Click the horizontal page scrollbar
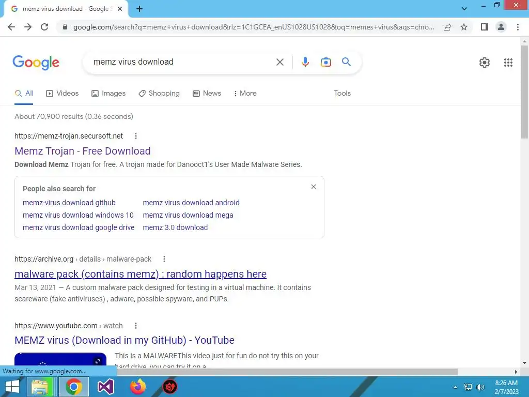Viewport: 529px width, 397px height. click(x=287, y=372)
